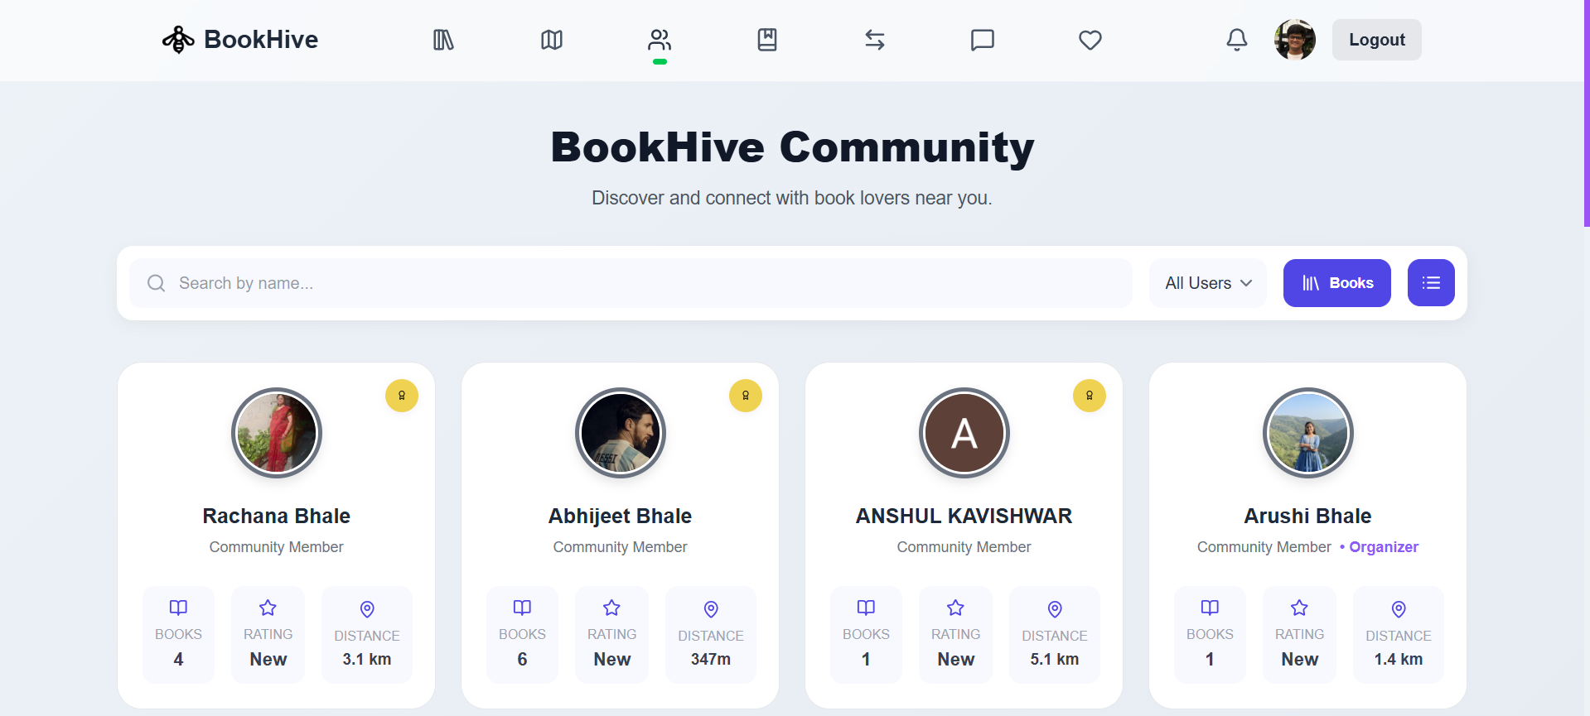This screenshot has width=1590, height=716.
Task: Click Rachana Bhale's books icon
Action: [x=178, y=608]
